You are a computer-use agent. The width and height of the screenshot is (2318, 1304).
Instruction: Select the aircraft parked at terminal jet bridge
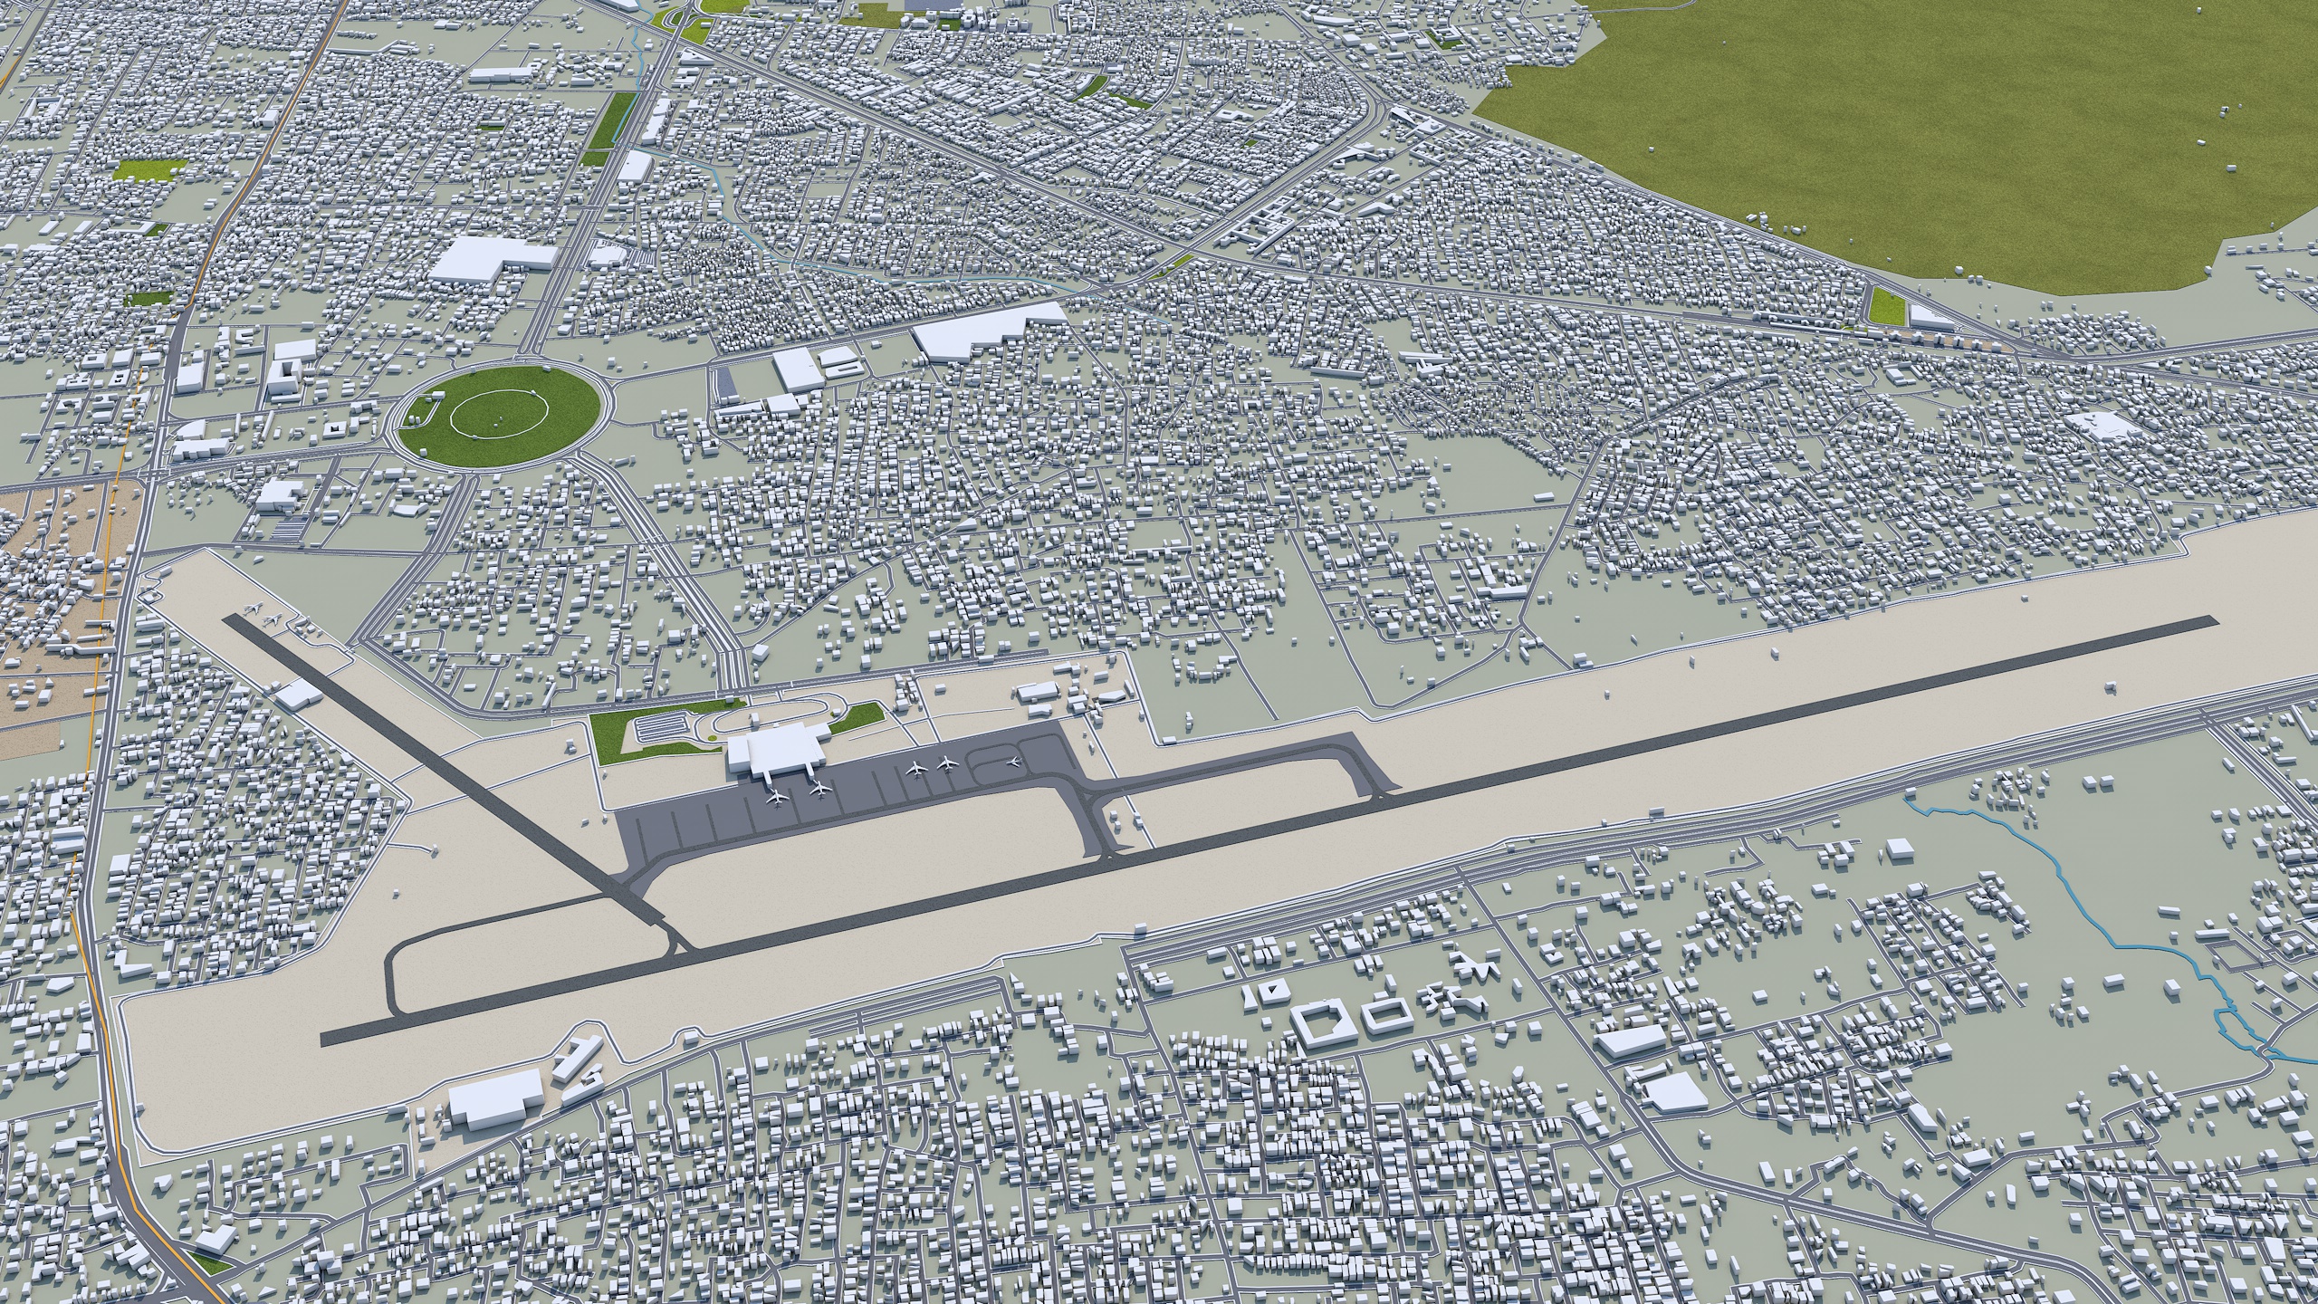(x=820, y=788)
